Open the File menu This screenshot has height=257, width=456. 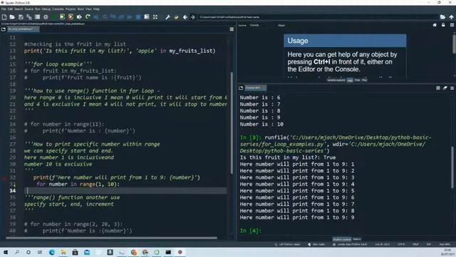(x=4, y=9)
